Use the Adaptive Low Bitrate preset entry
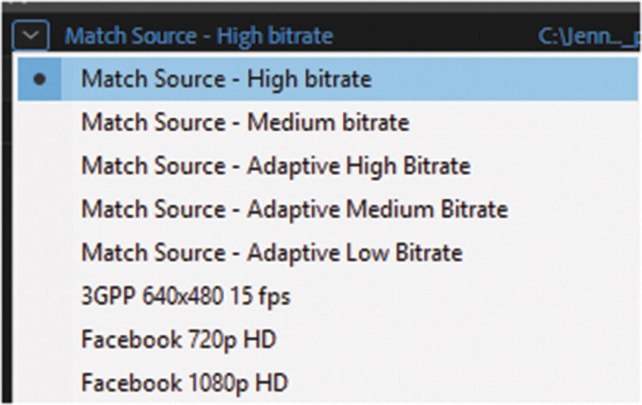The height and width of the screenshot is (405, 642). pos(271,252)
